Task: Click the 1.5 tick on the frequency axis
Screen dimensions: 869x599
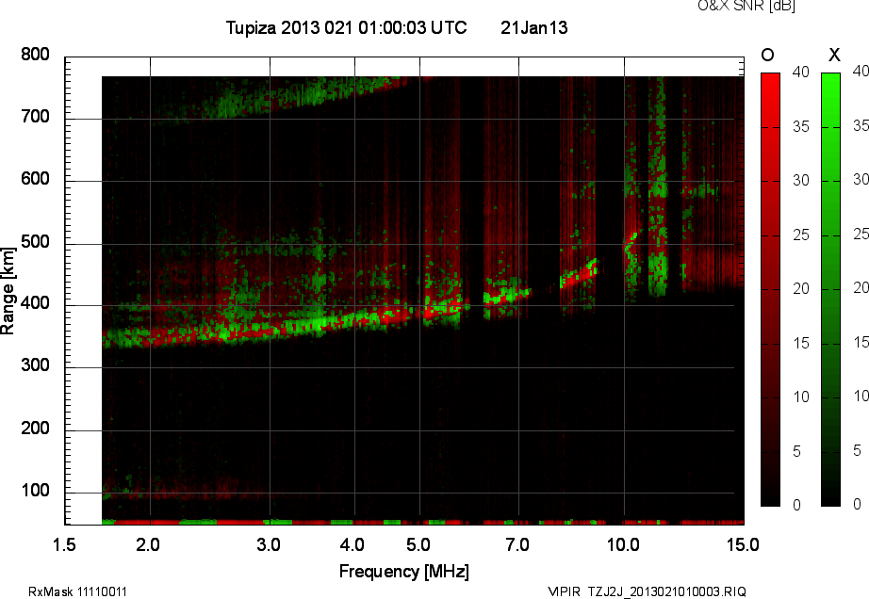Action: [64, 544]
